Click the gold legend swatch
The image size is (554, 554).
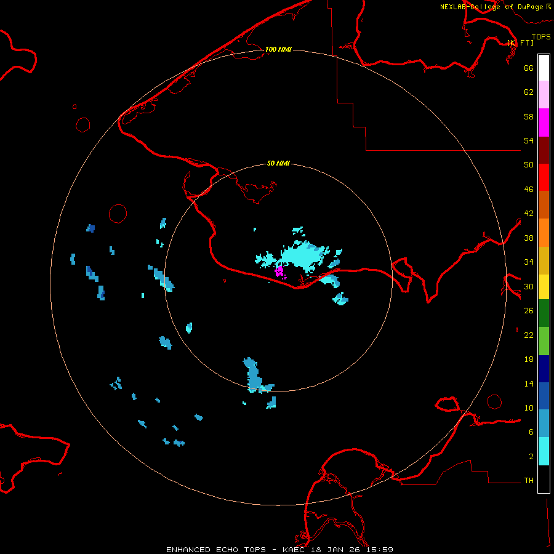tap(544, 260)
